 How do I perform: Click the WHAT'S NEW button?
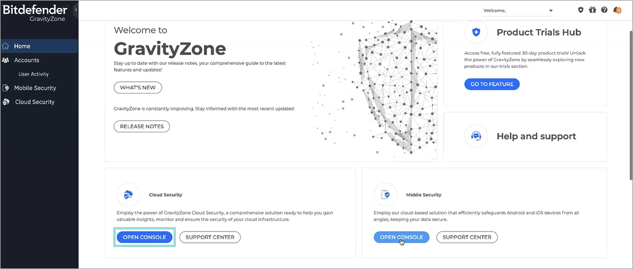click(138, 87)
